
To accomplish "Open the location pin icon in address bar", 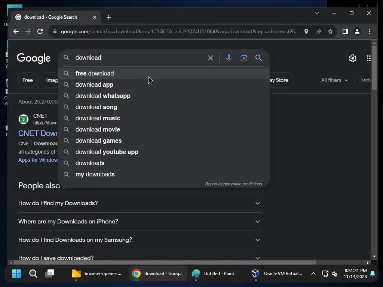I will 306,31.
